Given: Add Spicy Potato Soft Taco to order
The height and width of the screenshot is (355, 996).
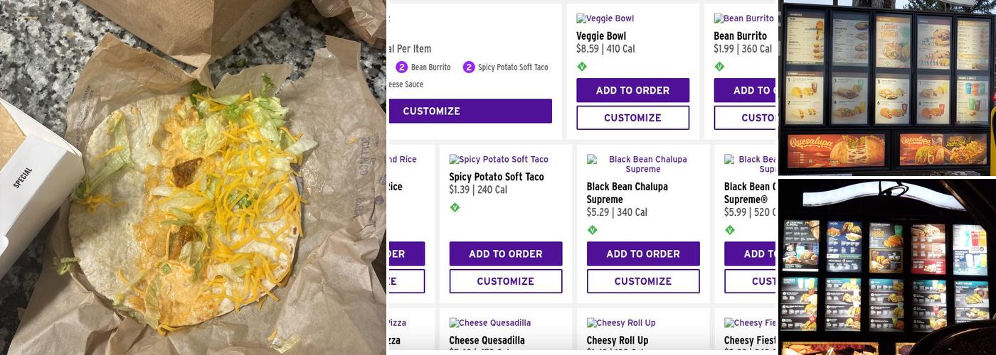Looking at the screenshot, I should coord(505,253).
